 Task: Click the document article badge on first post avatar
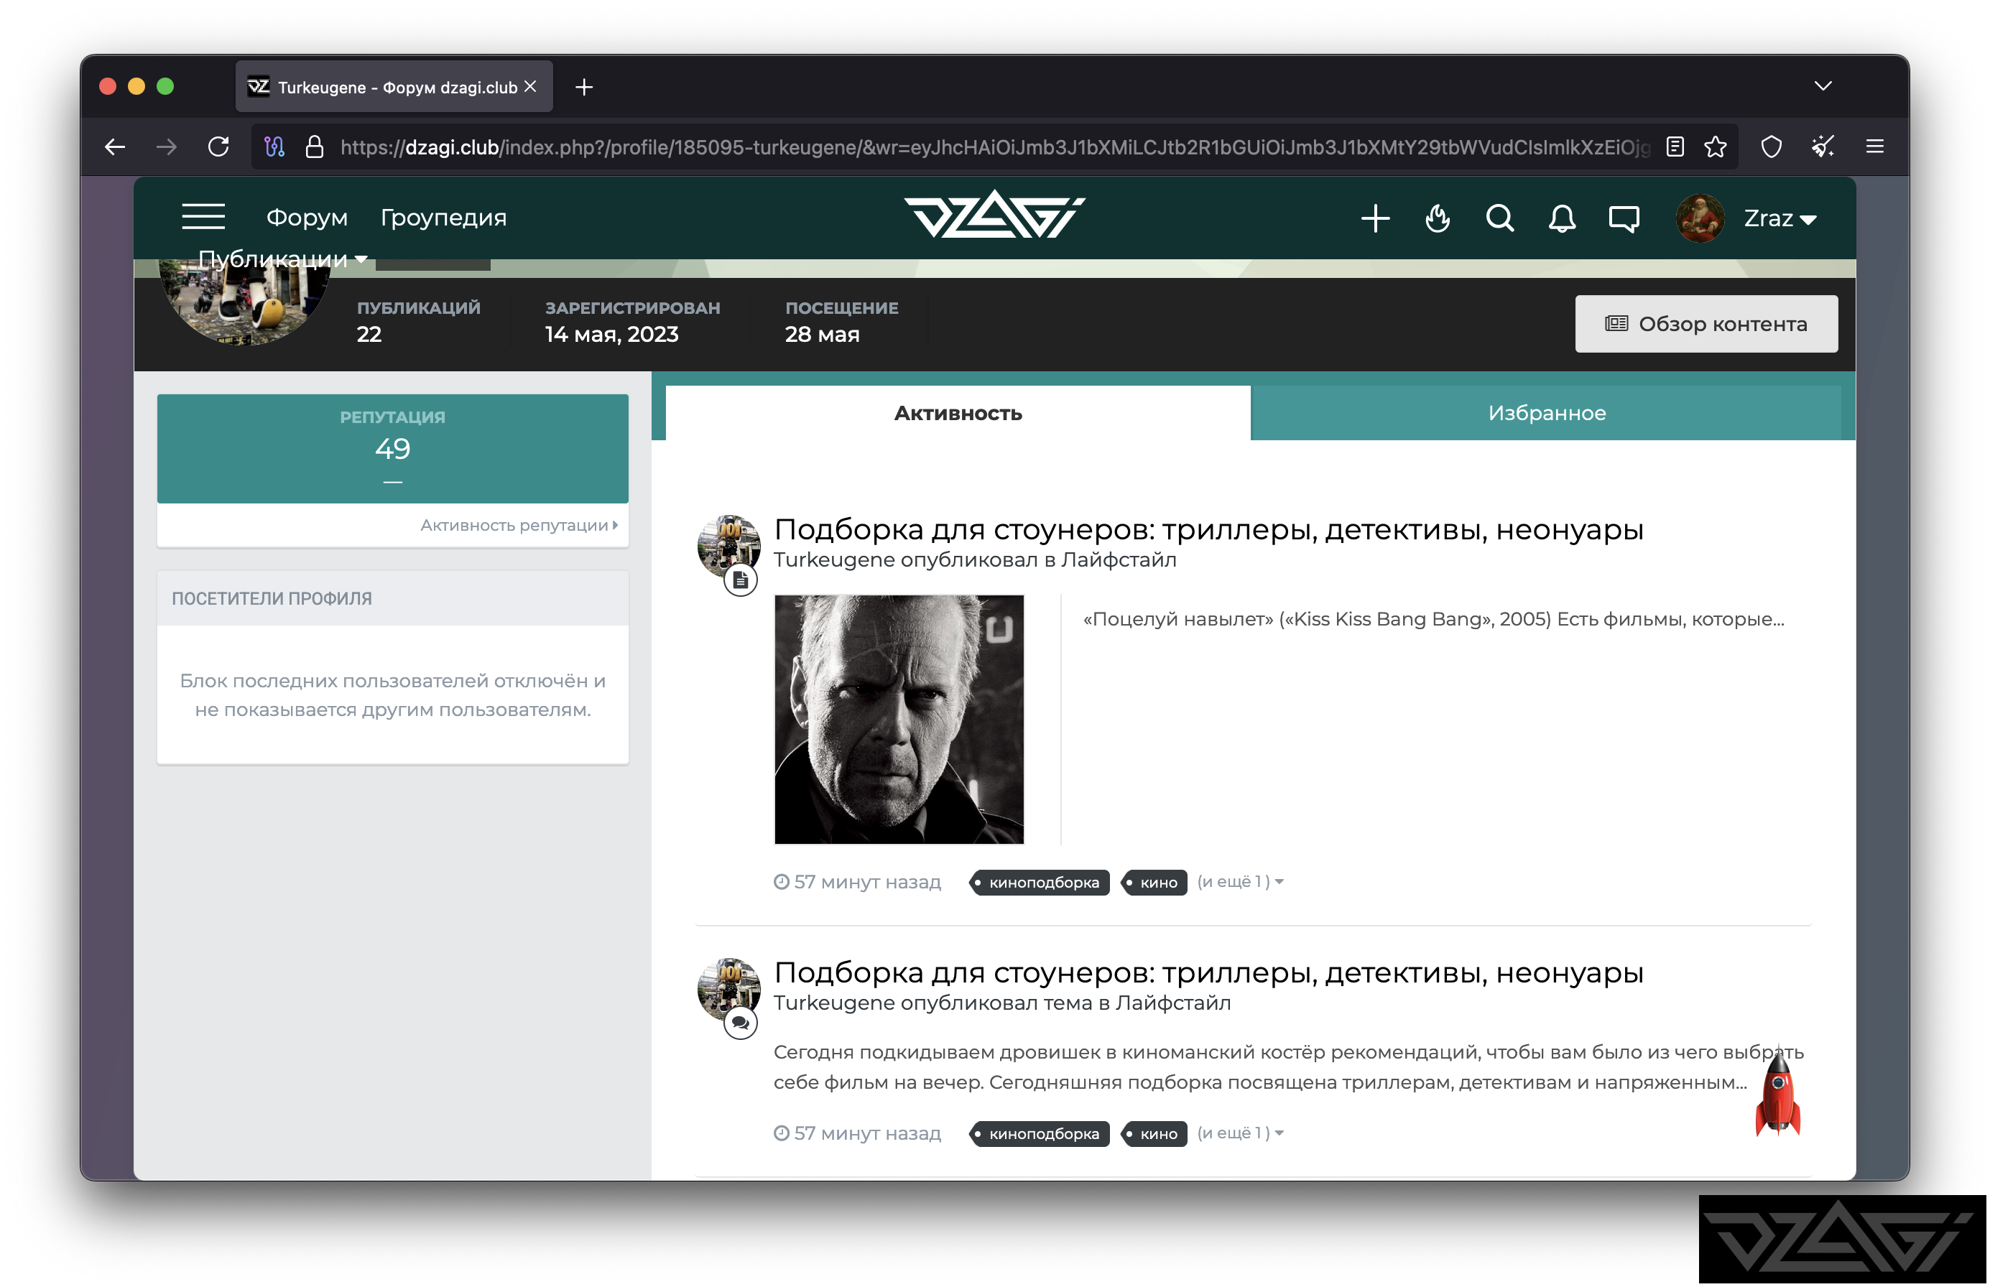point(741,580)
